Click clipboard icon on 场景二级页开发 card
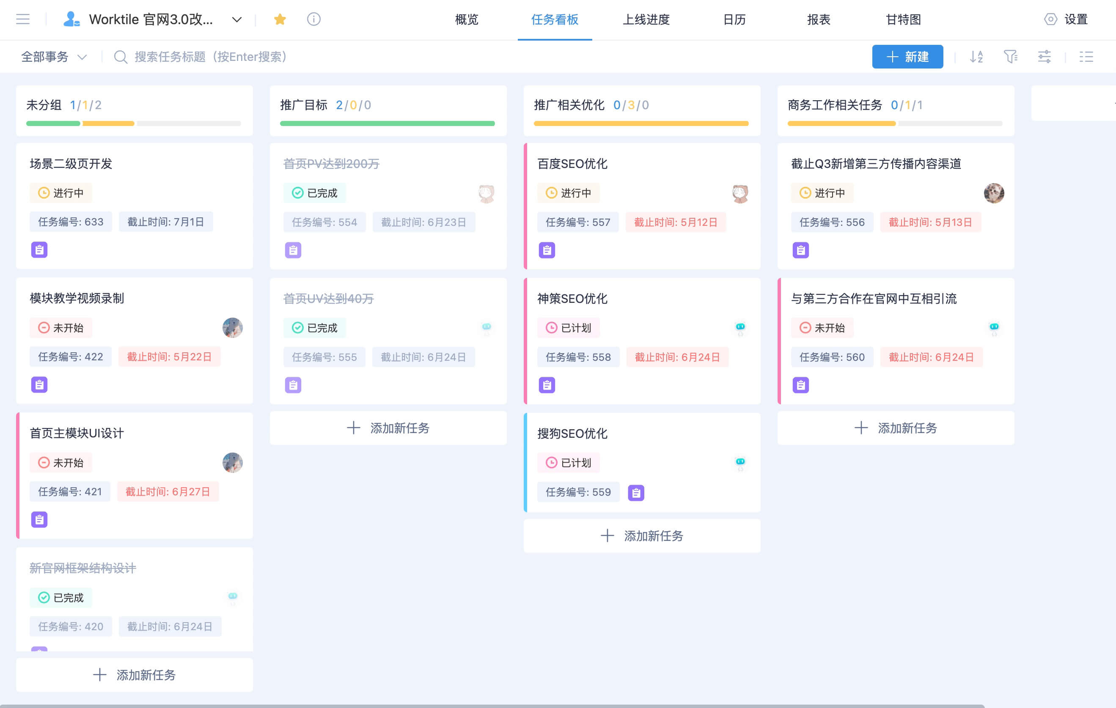1116x708 pixels. [39, 250]
